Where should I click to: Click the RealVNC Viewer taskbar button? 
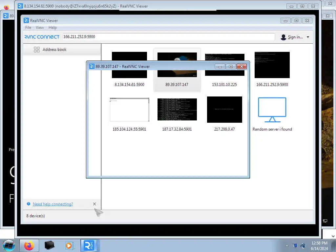point(89,245)
